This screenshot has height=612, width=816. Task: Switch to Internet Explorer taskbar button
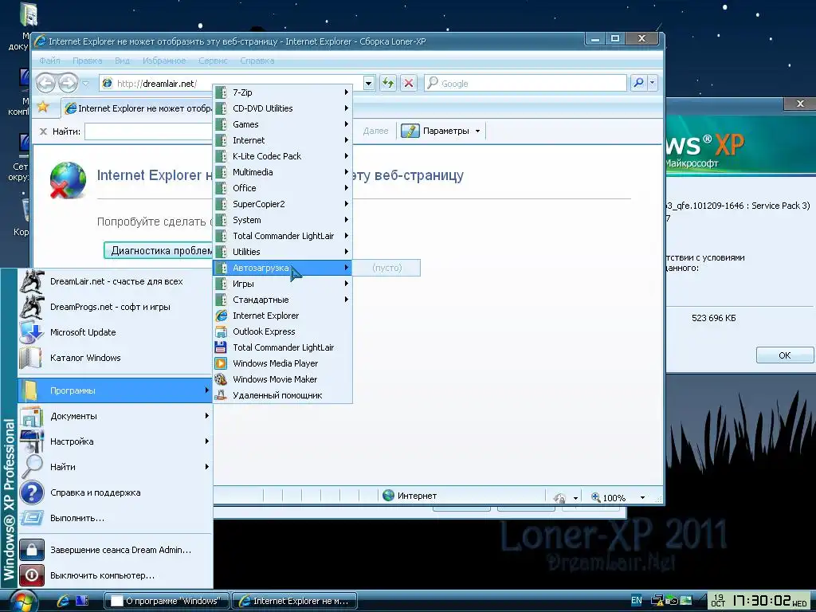point(295,601)
